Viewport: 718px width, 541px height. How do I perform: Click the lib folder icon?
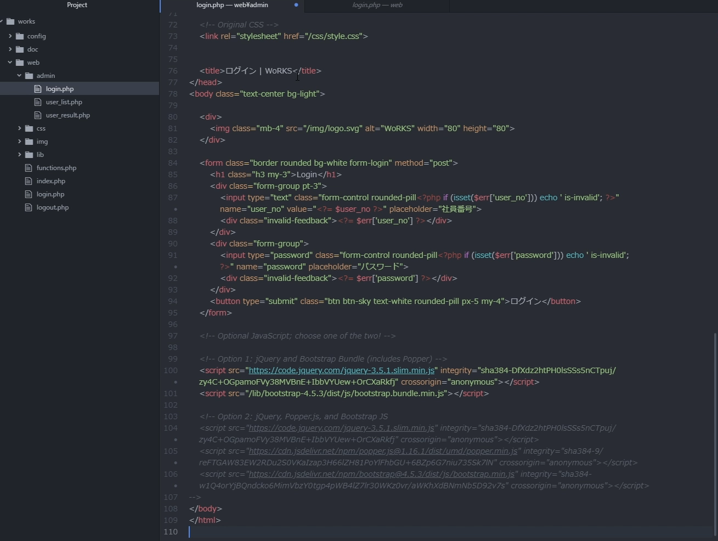coord(29,155)
